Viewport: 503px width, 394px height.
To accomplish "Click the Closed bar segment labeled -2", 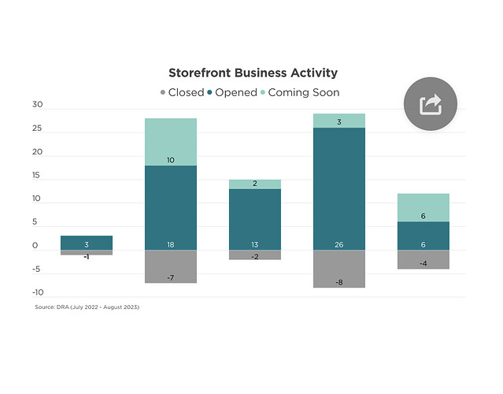I will [255, 255].
